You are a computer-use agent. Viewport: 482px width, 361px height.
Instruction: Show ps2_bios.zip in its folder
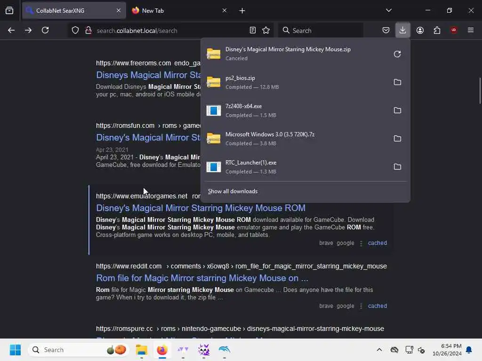pyautogui.click(x=397, y=82)
